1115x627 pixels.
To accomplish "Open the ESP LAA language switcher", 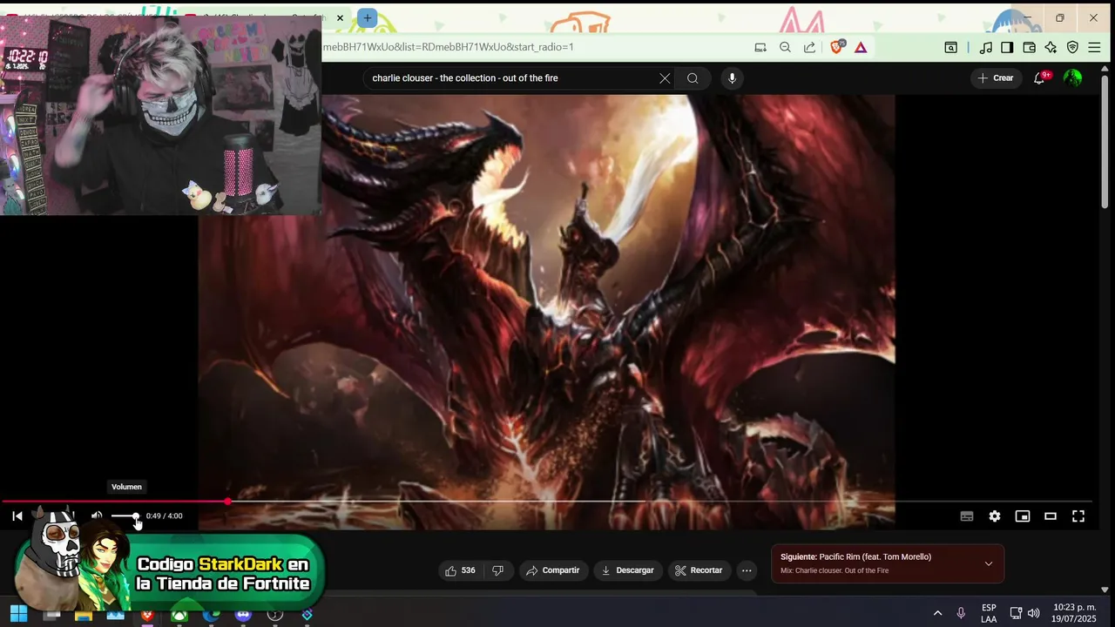I will tap(989, 614).
